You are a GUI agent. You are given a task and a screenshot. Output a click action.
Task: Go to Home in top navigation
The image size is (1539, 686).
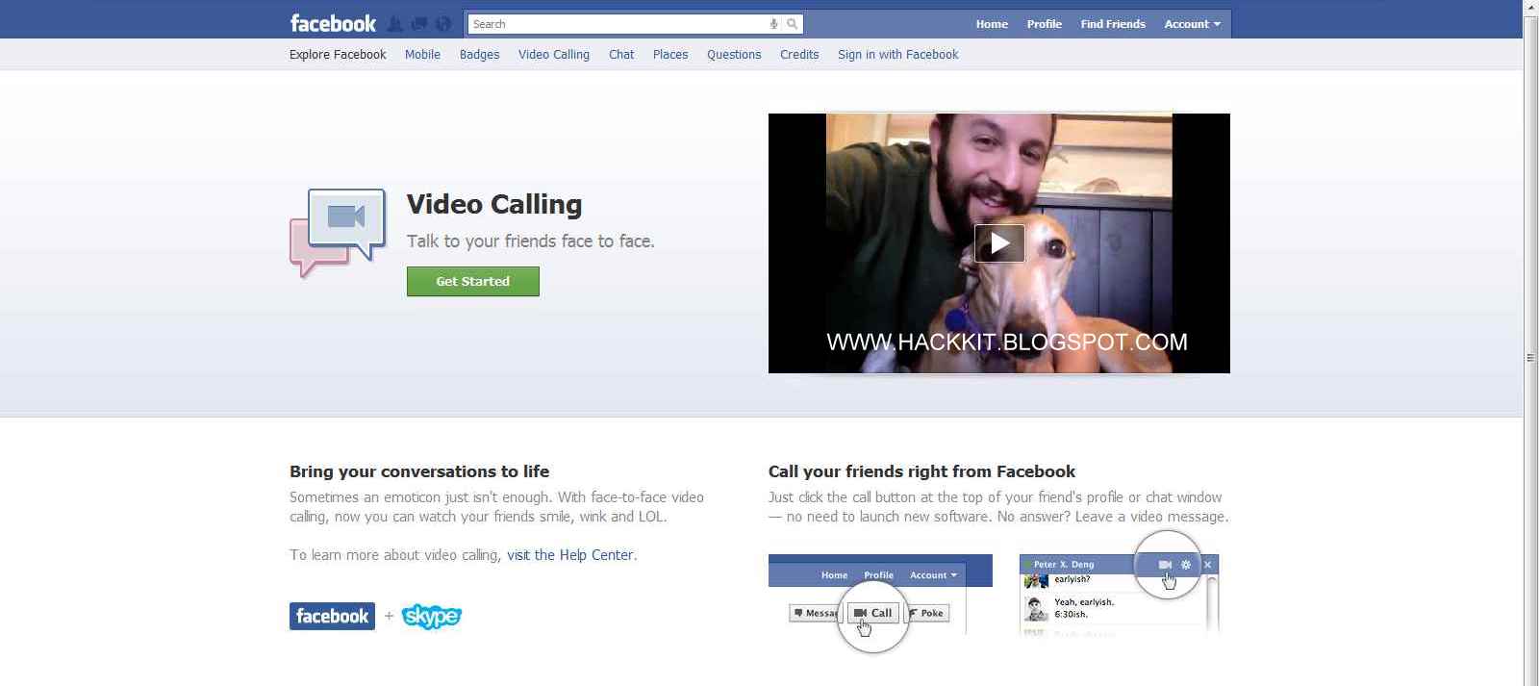992,24
